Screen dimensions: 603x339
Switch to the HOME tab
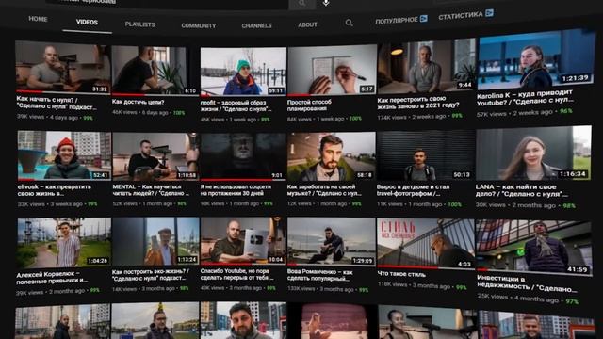[x=38, y=19]
